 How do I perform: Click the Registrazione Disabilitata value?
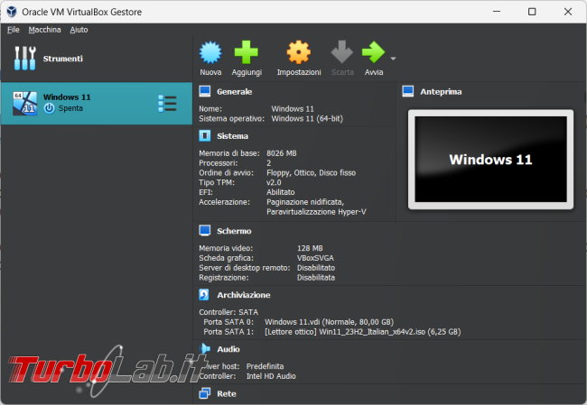tap(316, 278)
